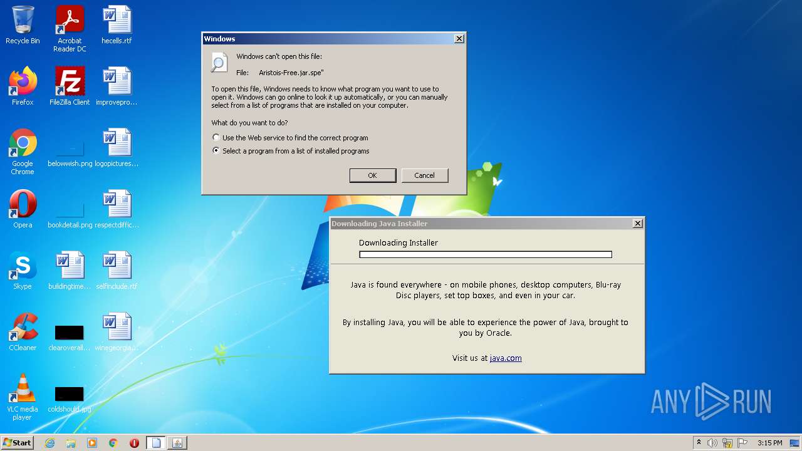Image resolution: width=802 pixels, height=451 pixels.
Task: Choose 'Select a program from a list' option
Action: 291,151
